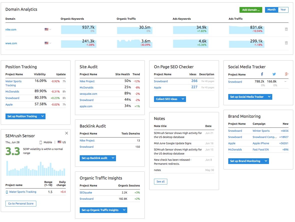Open Apple in On Page SEO Checker
Screen dimensions: 295x222
[157, 87]
